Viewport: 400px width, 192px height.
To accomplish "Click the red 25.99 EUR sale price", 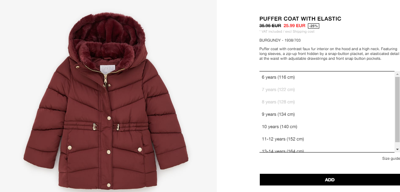I will pos(295,26).
